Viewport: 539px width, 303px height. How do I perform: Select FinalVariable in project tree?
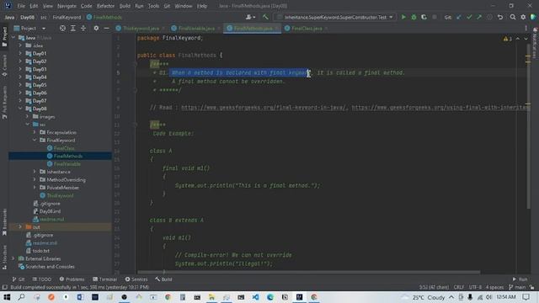tap(67, 164)
